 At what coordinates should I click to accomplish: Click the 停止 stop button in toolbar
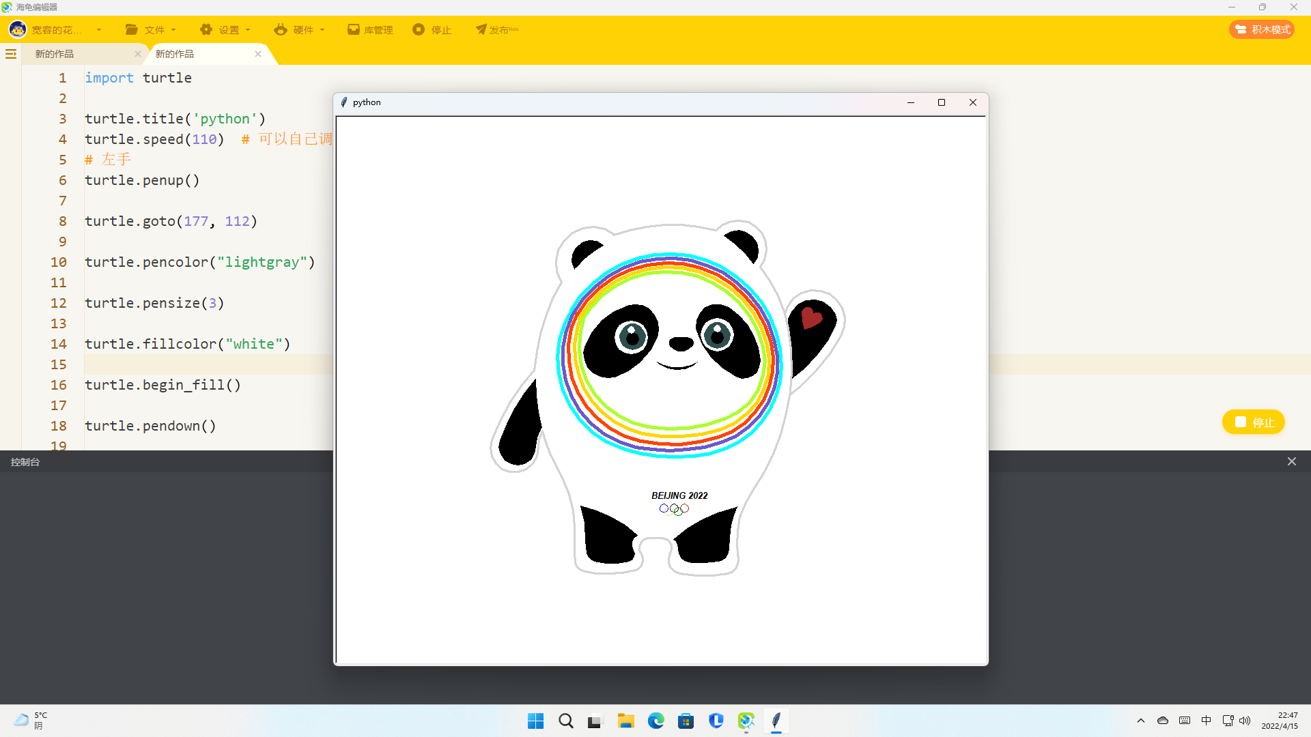[x=432, y=30]
